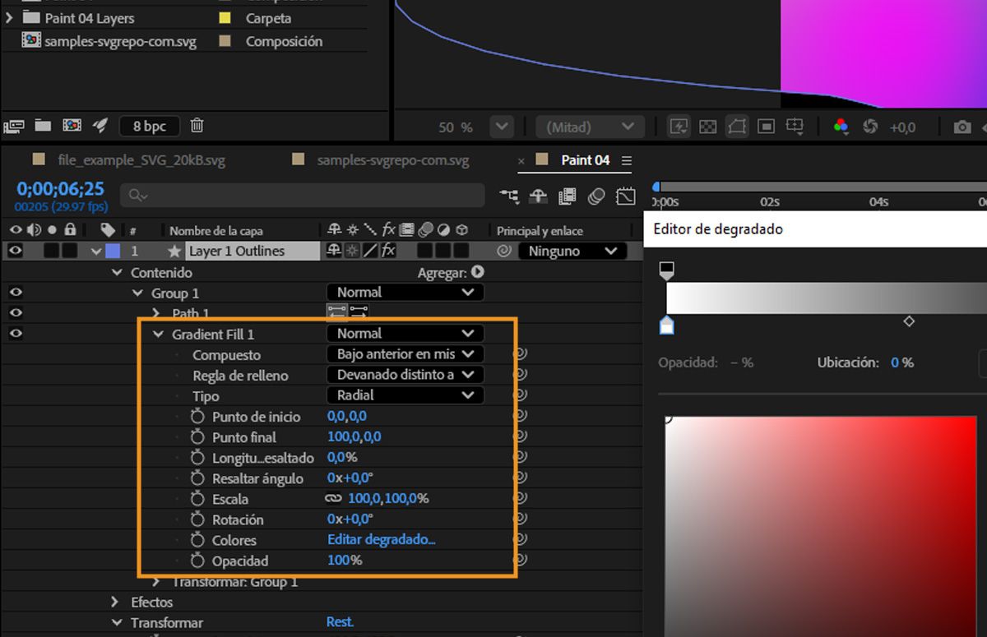Open the Compuesto dropdown
This screenshot has width=987, height=637.
[405, 354]
